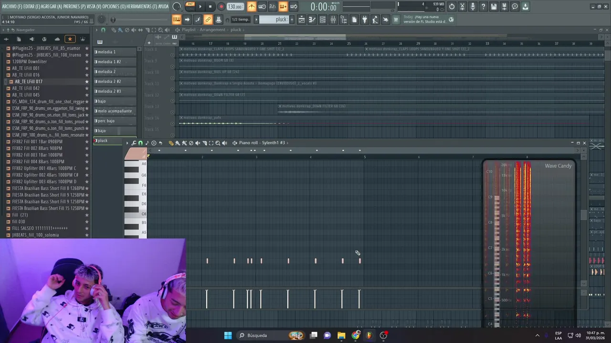
Task: Select the Draw pencil tool in Piano roll
Action: click(171, 143)
